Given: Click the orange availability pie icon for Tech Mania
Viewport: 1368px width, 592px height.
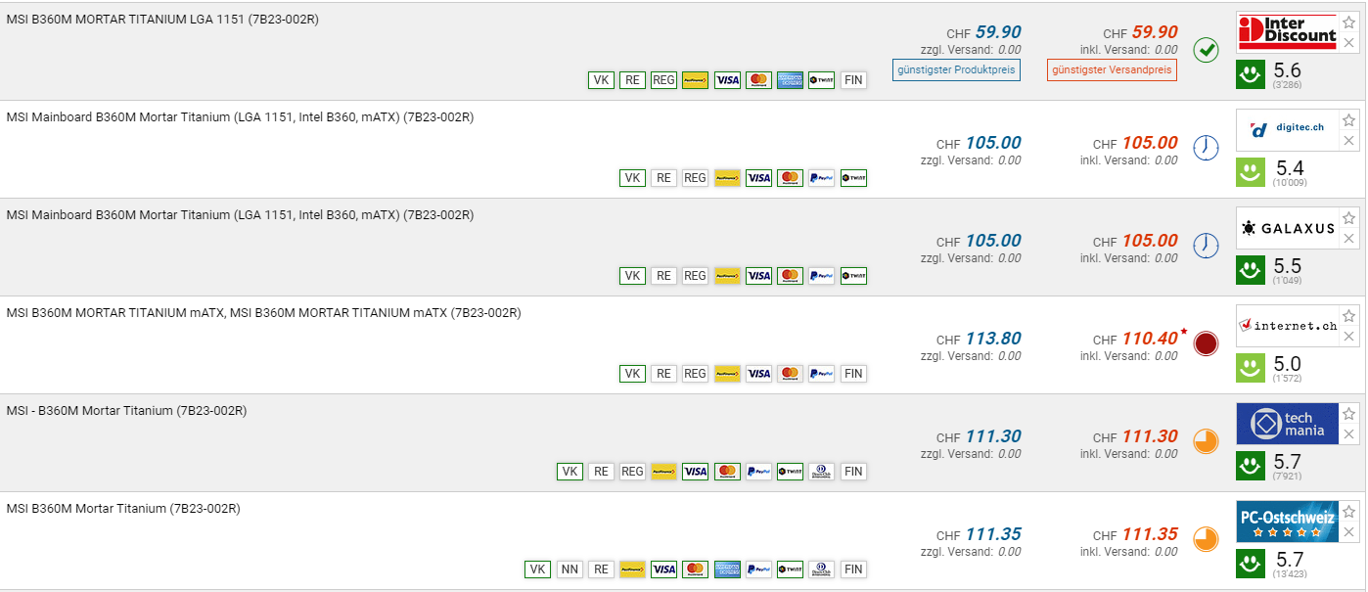Looking at the screenshot, I should 1206,441.
